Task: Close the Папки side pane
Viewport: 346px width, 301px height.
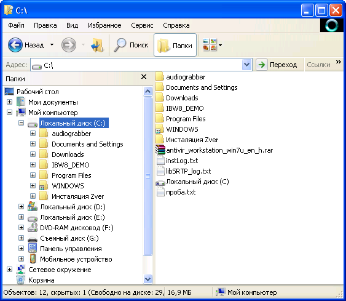Action: (144, 77)
